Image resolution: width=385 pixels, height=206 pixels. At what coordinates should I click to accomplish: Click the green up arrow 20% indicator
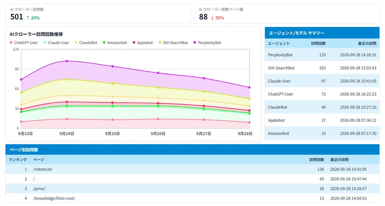[33, 18]
